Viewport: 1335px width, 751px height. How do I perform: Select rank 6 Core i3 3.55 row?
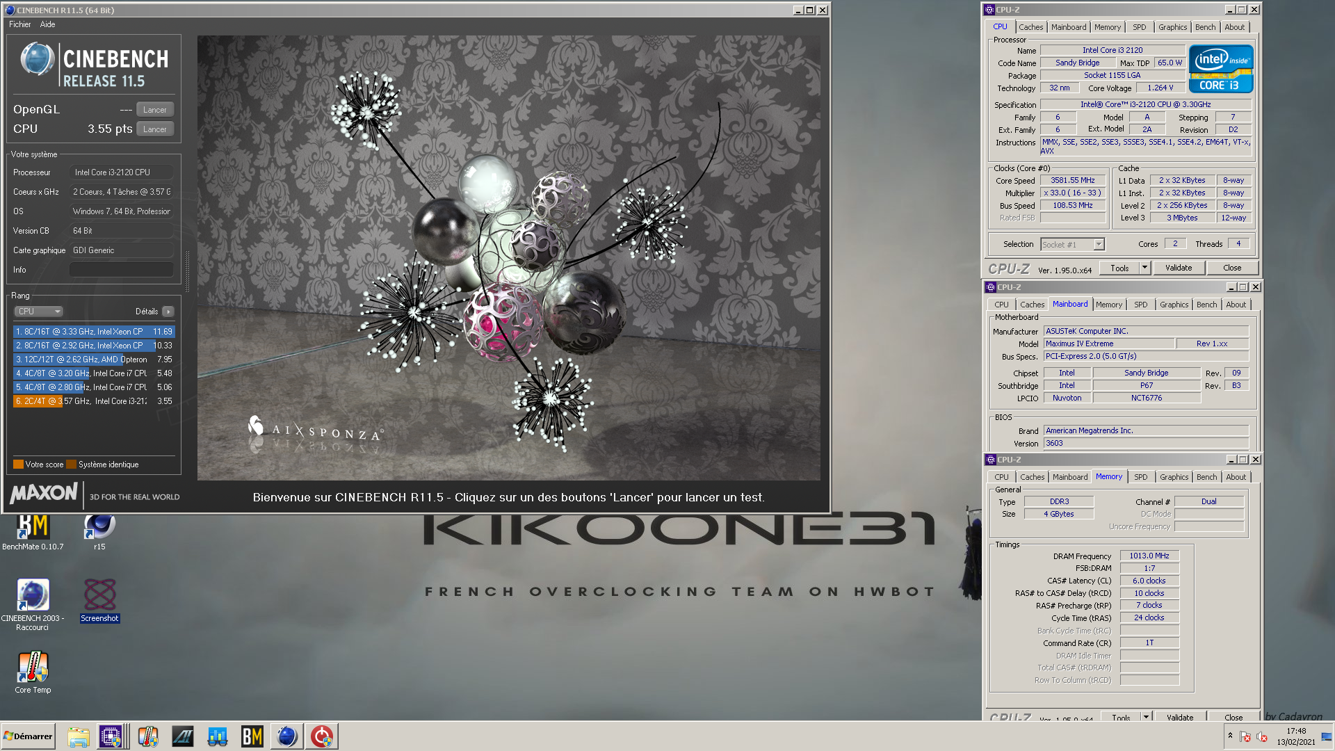pyautogui.click(x=94, y=401)
